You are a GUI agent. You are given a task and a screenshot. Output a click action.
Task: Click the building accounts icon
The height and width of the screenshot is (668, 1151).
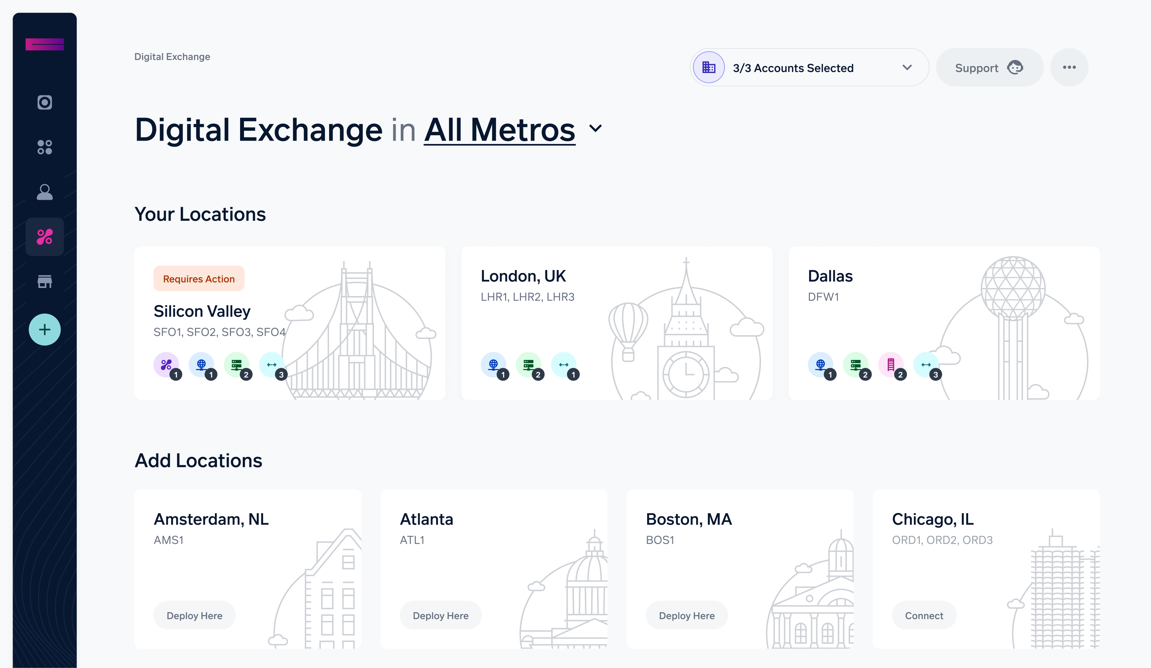[x=709, y=68]
